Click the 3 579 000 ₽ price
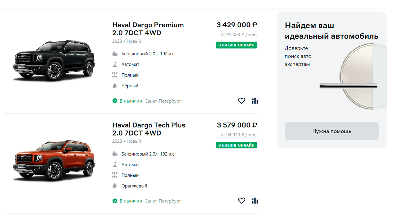 pyautogui.click(x=237, y=125)
